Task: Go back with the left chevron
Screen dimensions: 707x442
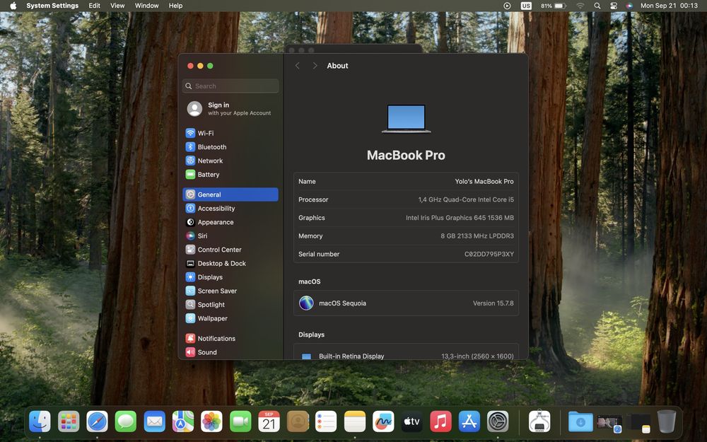Action: coord(298,66)
